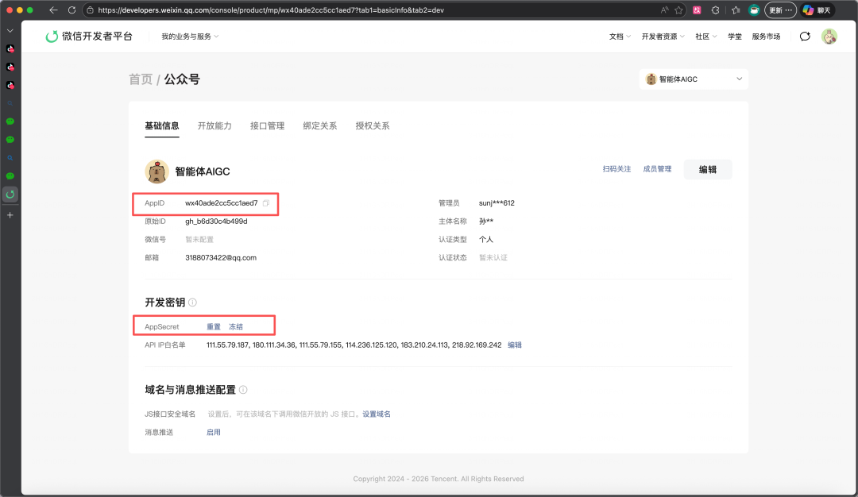Add this page to favorites with star icon
The width and height of the screenshot is (858, 497).
(679, 10)
